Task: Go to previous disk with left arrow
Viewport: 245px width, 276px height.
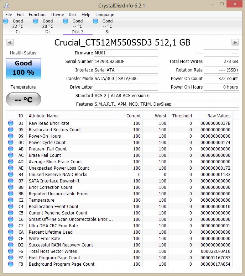Action: tap(10, 43)
